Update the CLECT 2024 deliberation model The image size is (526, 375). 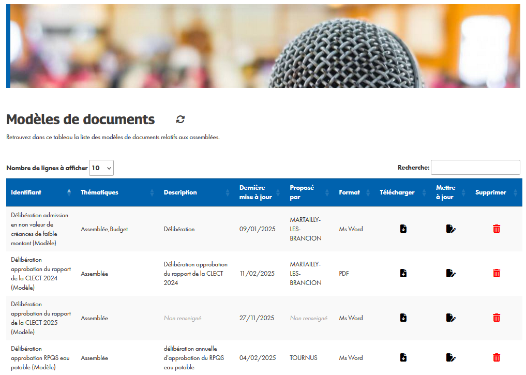(x=451, y=274)
